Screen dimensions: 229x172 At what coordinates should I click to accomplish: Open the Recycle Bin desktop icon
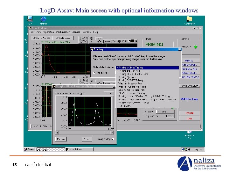[189, 133]
